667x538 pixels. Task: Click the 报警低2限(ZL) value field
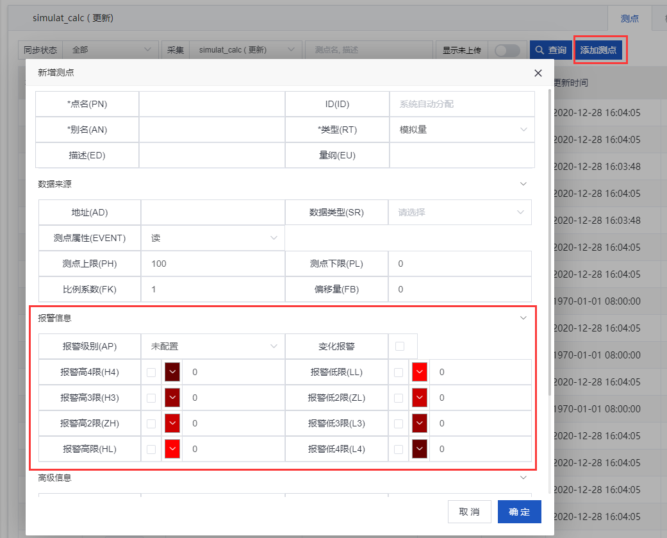coord(481,398)
